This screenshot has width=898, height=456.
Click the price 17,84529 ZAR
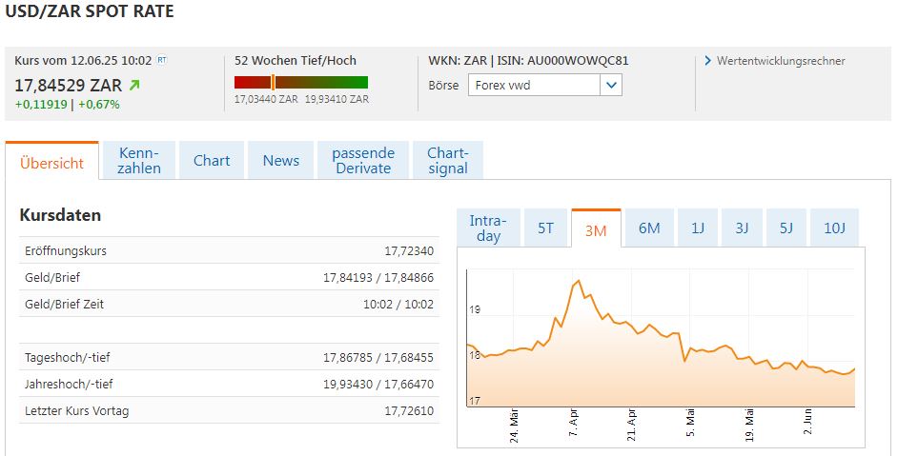tap(68, 86)
